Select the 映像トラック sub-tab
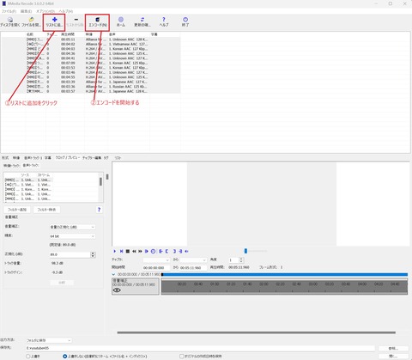Viewport: 412px width, 360px height. [x=11, y=166]
